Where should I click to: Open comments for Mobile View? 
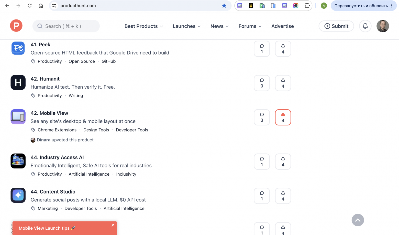coord(262,117)
